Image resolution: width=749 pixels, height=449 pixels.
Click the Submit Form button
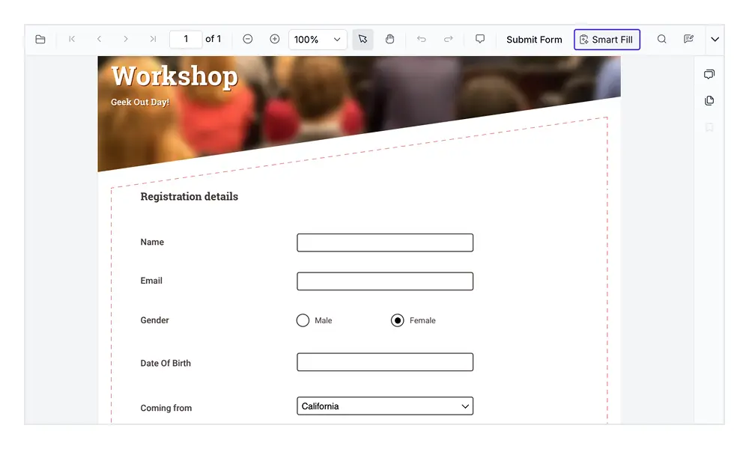click(534, 40)
